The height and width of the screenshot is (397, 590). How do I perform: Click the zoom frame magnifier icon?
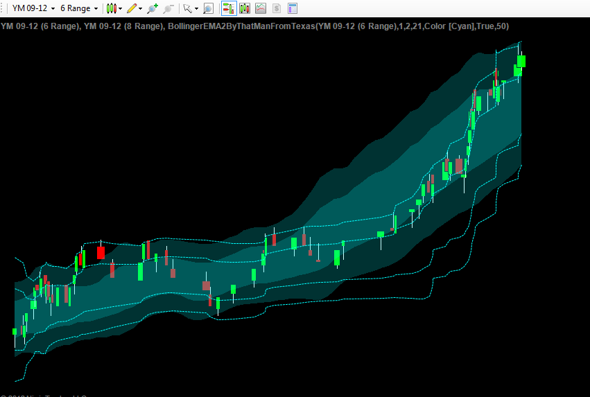tap(208, 8)
